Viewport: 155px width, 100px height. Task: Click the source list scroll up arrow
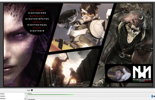point(25,93)
